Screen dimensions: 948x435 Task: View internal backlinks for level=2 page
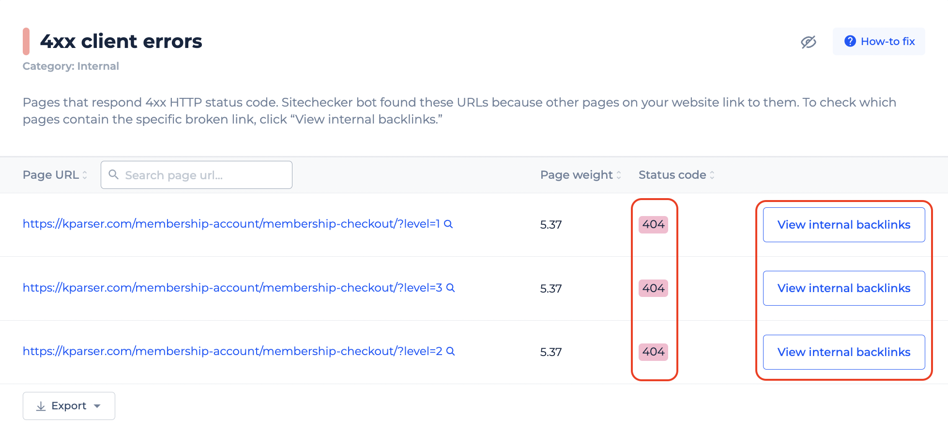tap(844, 352)
